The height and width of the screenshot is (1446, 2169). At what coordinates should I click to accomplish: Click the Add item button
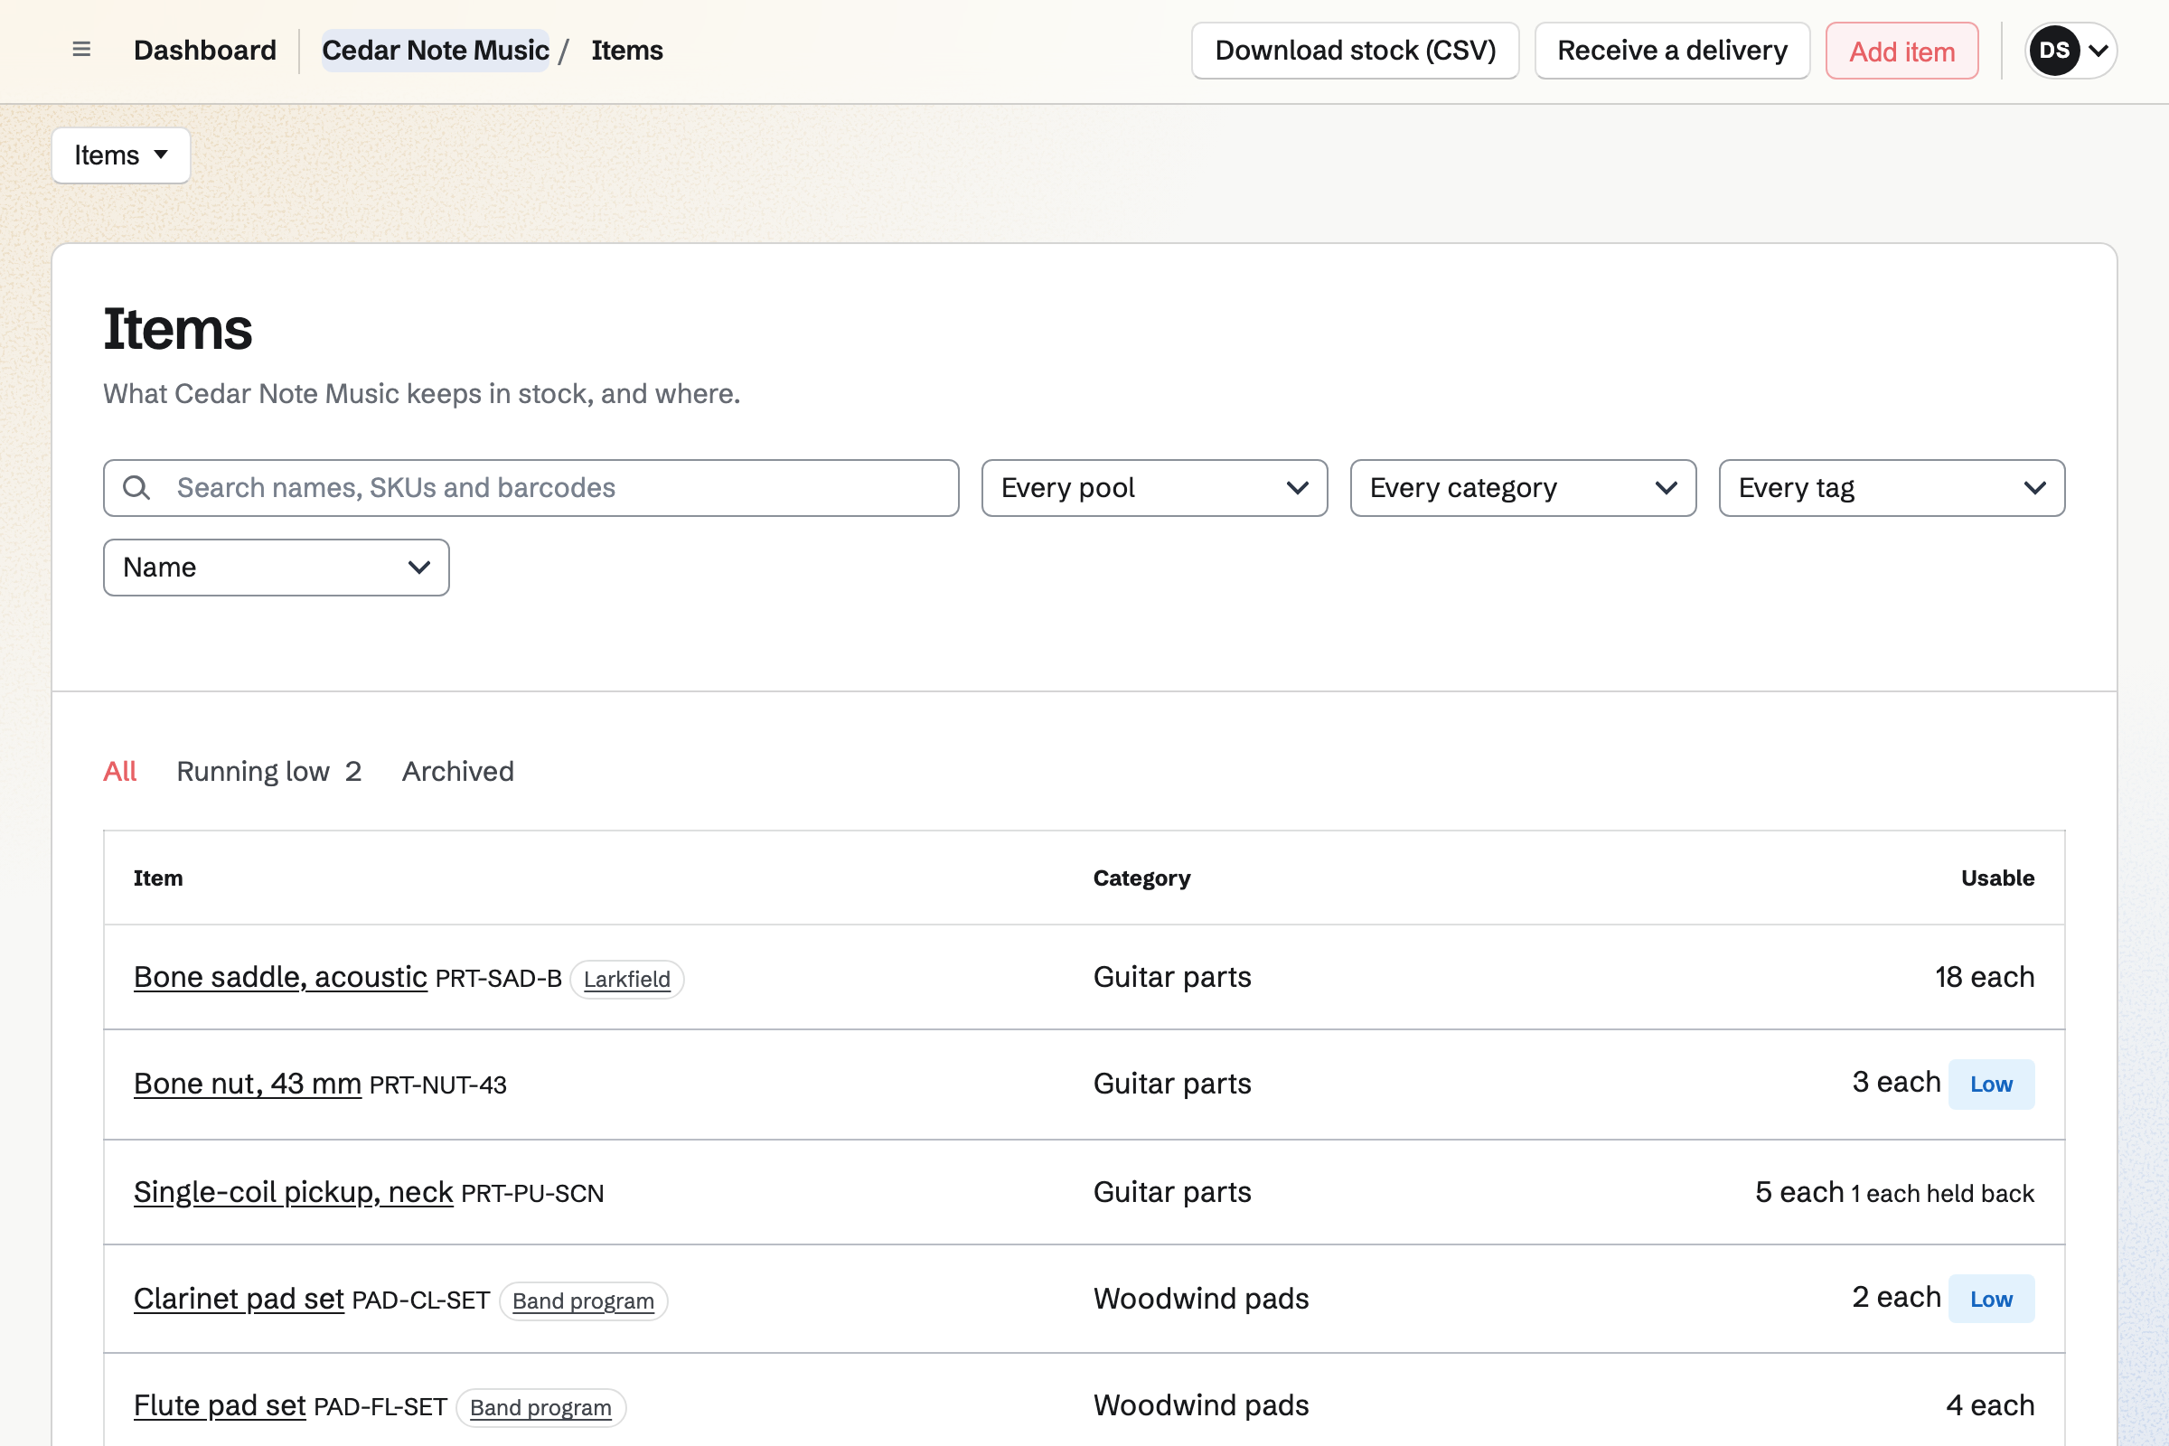[x=1901, y=51]
